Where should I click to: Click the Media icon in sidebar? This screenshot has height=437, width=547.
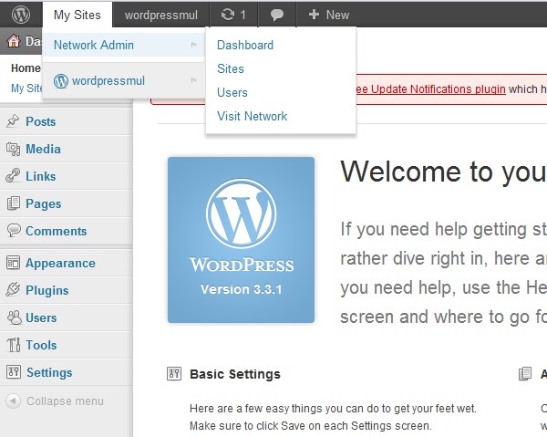tap(14, 149)
